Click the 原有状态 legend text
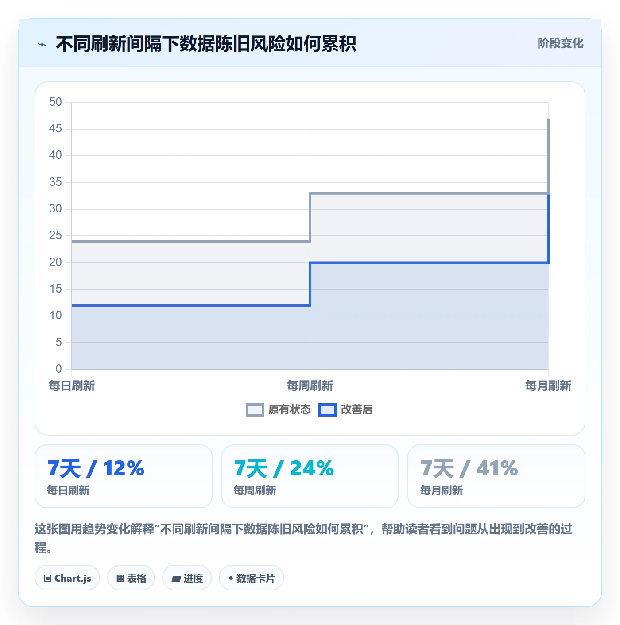The image size is (620, 625). click(290, 410)
